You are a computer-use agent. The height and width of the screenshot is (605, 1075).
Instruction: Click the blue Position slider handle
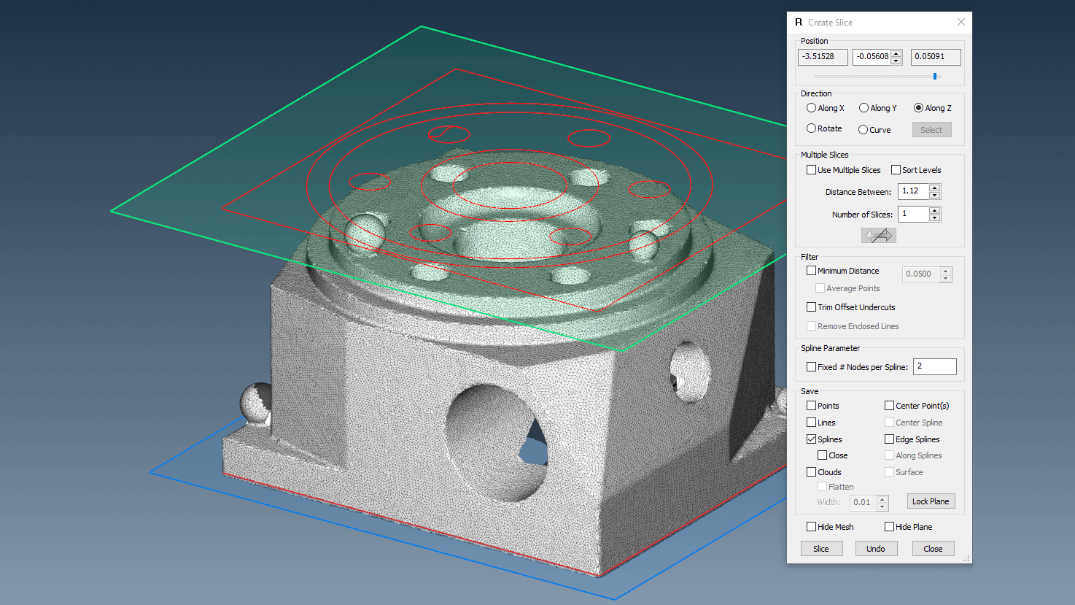pos(935,76)
